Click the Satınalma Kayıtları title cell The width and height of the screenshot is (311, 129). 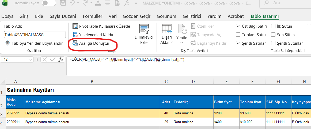click(30, 90)
